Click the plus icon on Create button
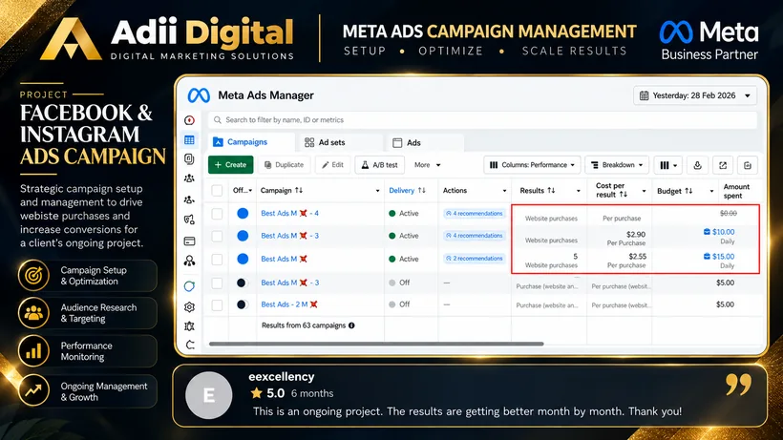The width and height of the screenshot is (783, 440). [218, 164]
